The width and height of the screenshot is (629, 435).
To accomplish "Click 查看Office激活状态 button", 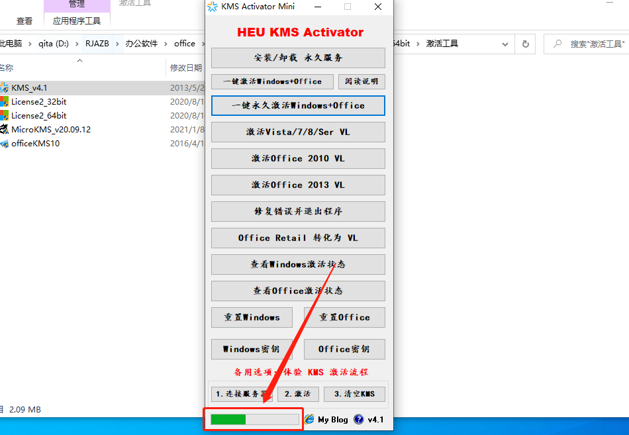I will tap(298, 291).
